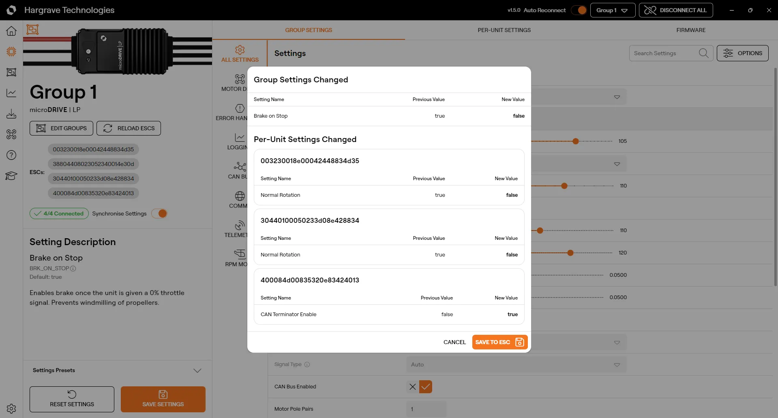
Task: Open the tutorials graduation cap icon
Action: tap(11, 176)
